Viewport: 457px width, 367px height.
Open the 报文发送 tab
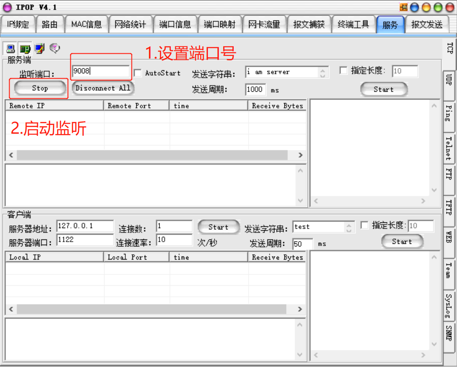coord(427,24)
